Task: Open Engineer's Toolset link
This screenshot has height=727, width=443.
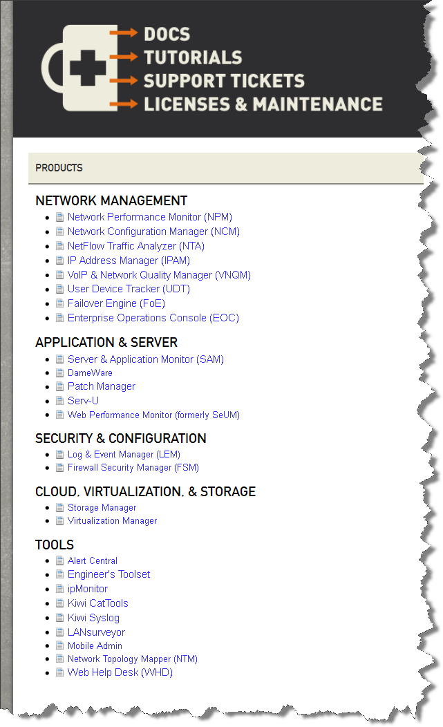Action: (x=109, y=574)
